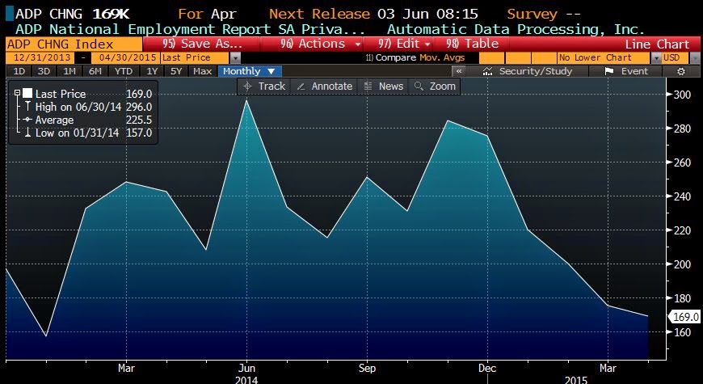Activate the Track crosshair tool

tap(264, 86)
